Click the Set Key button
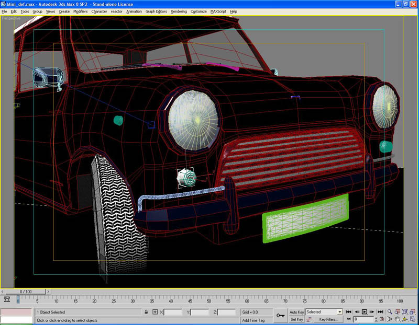Screen dimensions: 419x325 tap(296, 319)
